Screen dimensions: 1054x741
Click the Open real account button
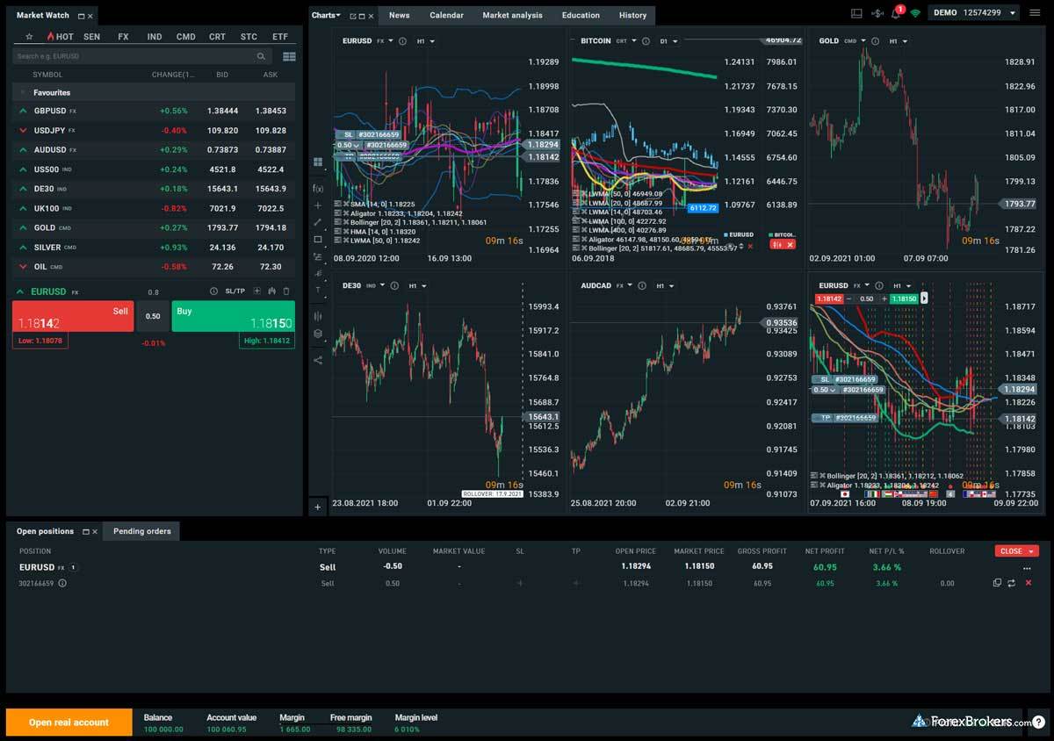point(69,722)
